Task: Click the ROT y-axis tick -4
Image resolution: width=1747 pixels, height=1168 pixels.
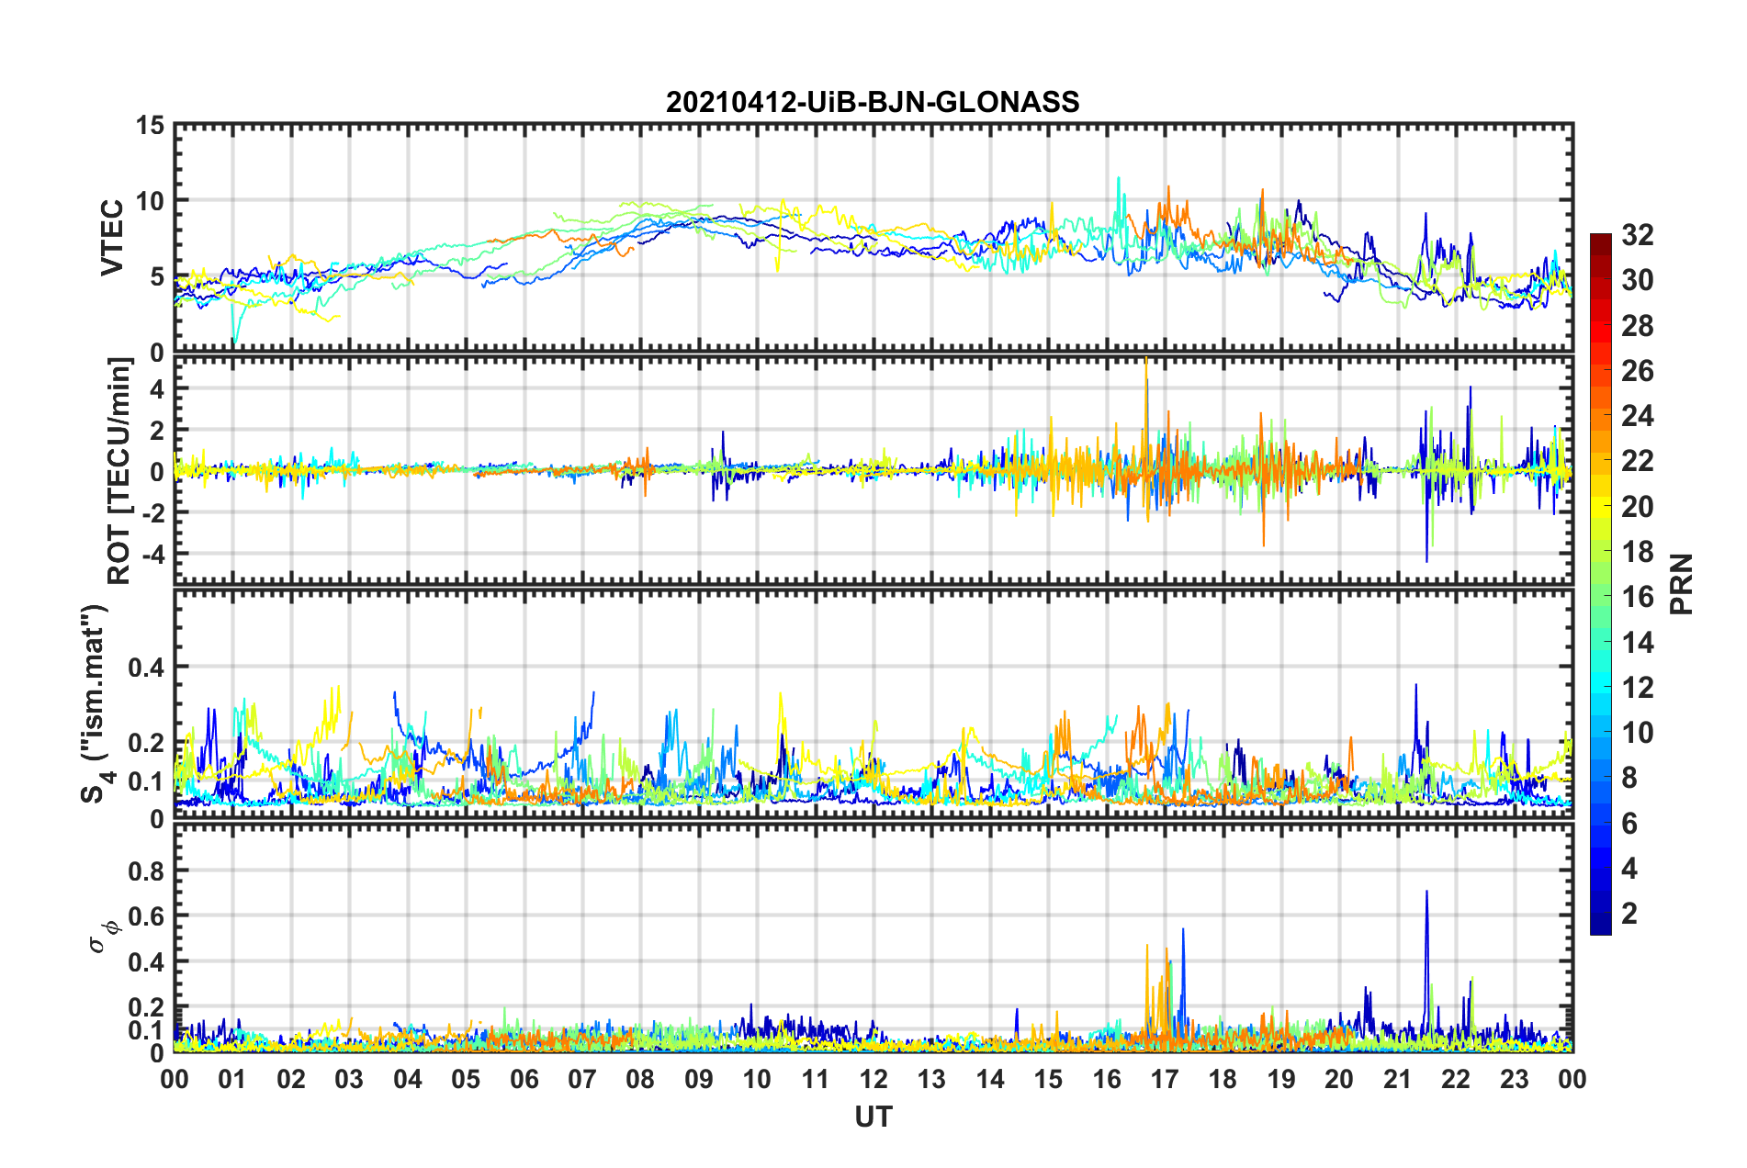Action: (x=154, y=555)
